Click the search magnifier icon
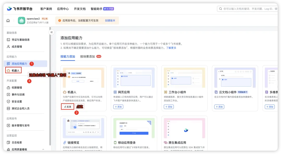Image resolution: width=281 pixels, height=154 pixels. [x=221, y=9]
